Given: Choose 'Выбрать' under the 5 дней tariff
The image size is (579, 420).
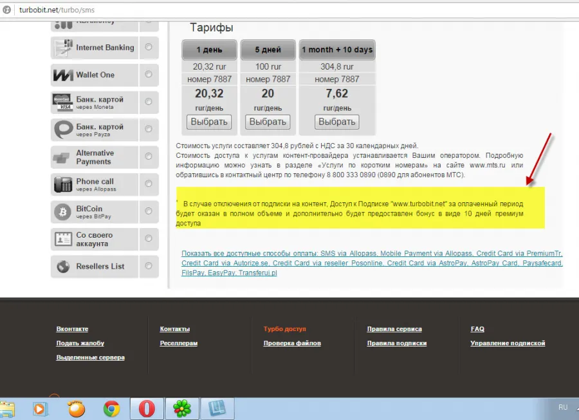Looking at the screenshot, I should pos(268,122).
